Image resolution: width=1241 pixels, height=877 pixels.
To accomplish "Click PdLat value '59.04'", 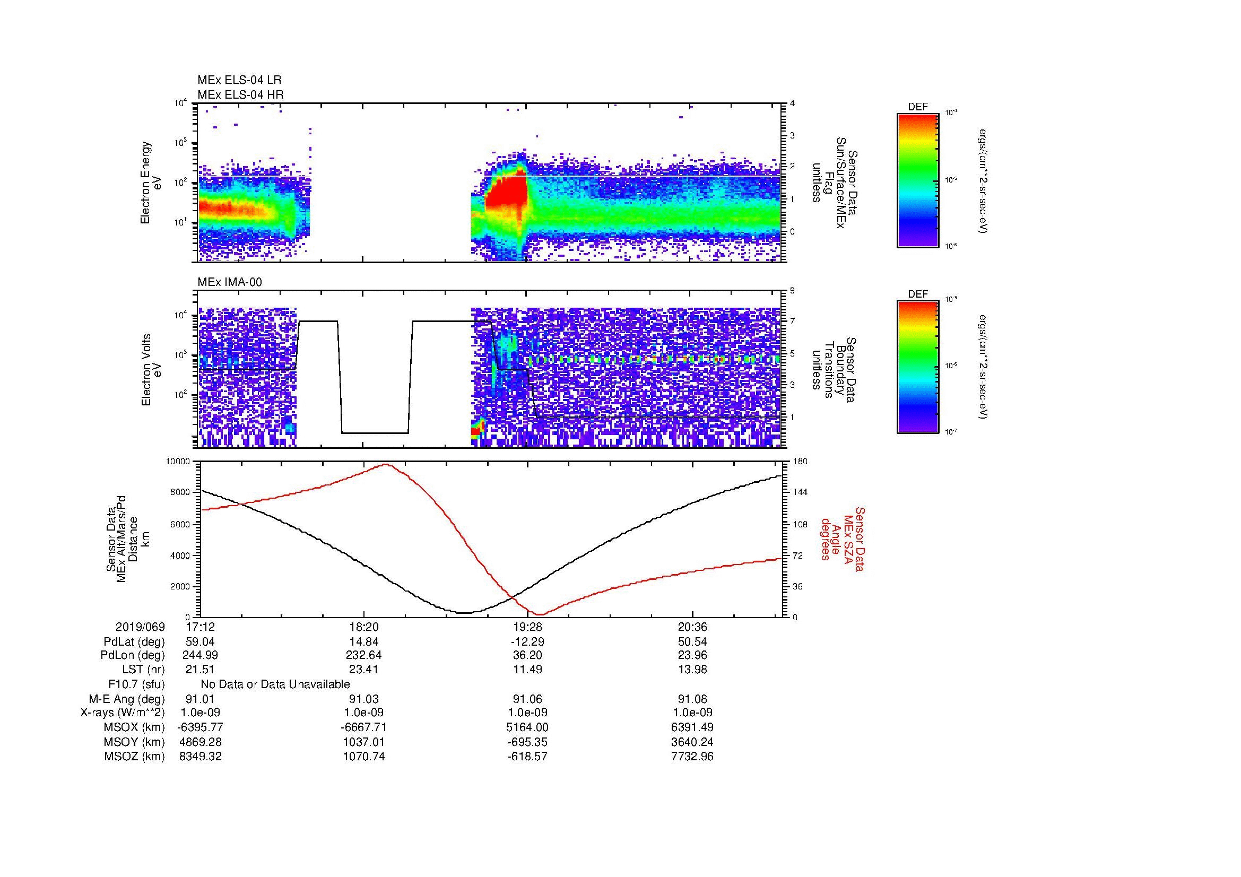I will pyautogui.click(x=200, y=642).
